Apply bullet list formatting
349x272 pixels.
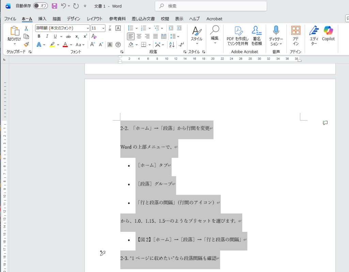click(x=130, y=28)
